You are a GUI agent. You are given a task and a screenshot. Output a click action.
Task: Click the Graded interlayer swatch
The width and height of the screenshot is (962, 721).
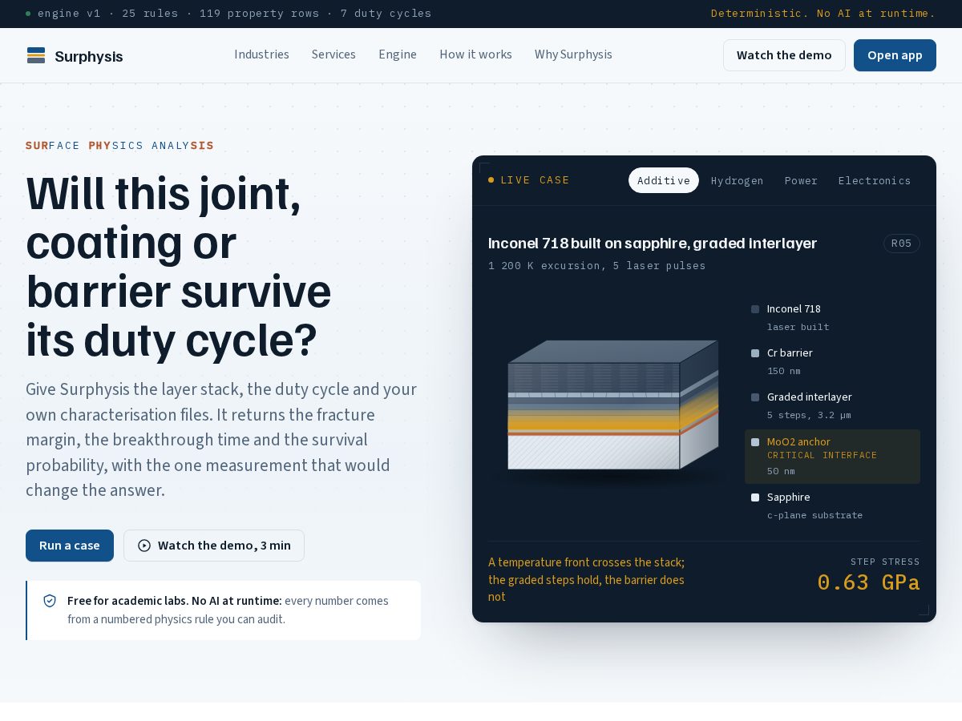coord(755,397)
